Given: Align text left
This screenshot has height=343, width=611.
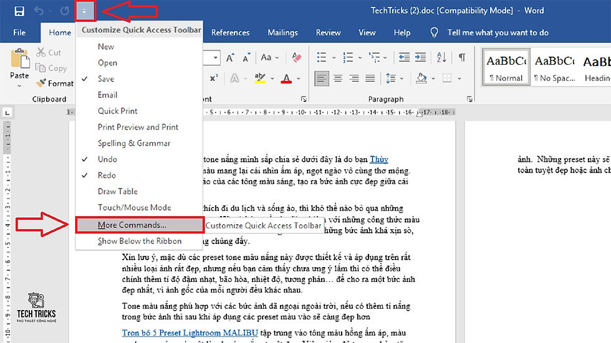Looking at the screenshot, I should coord(322,78).
